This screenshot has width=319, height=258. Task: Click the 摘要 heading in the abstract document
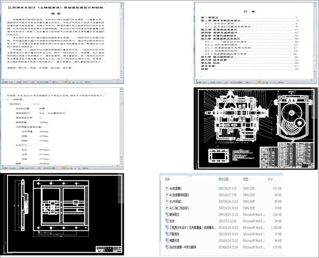tap(57, 14)
